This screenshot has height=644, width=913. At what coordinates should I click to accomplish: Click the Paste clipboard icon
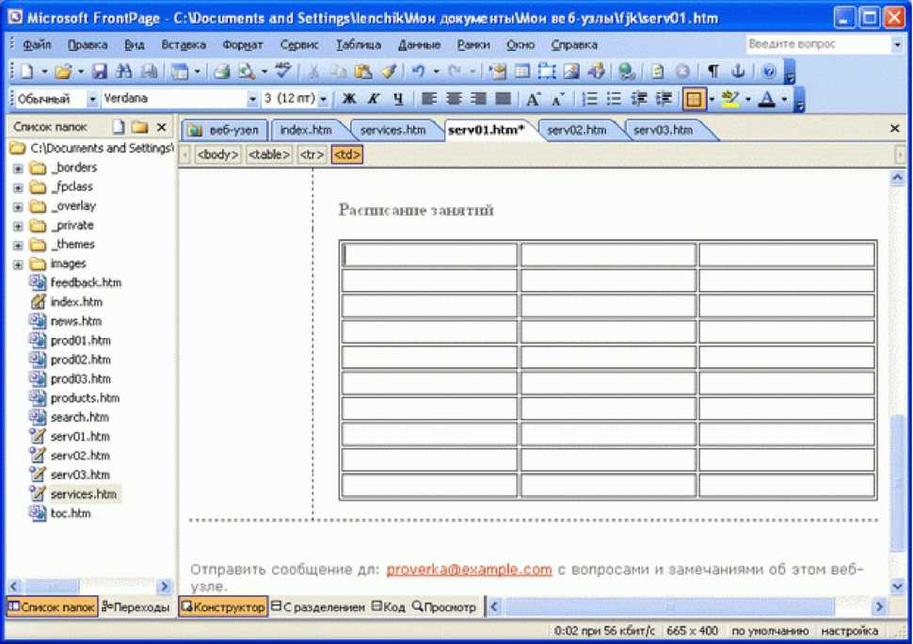click(x=364, y=72)
